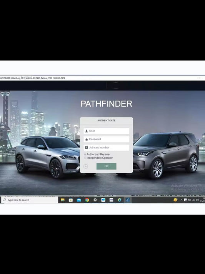Click the green OK button
This screenshot has height=274, width=205.
(x=107, y=166)
